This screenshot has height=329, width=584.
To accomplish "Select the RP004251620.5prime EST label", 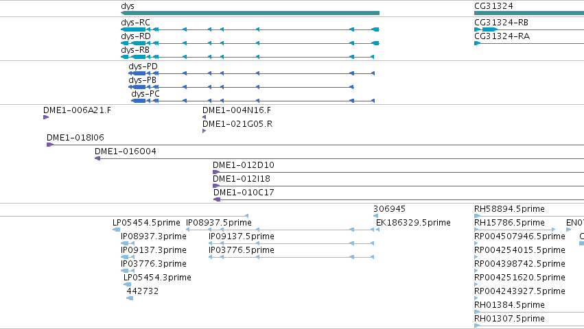I will click(x=519, y=278).
